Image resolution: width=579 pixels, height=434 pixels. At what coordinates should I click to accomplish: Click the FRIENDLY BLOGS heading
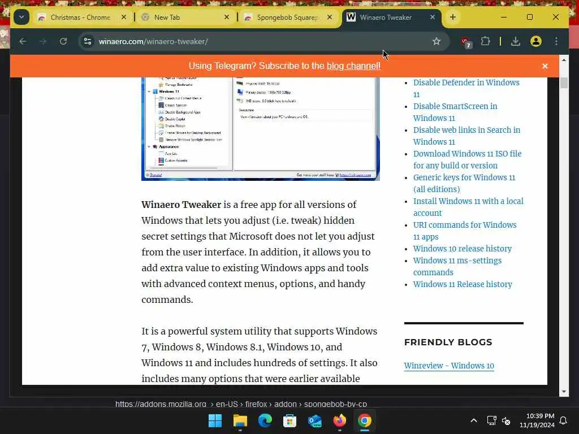[x=448, y=342]
